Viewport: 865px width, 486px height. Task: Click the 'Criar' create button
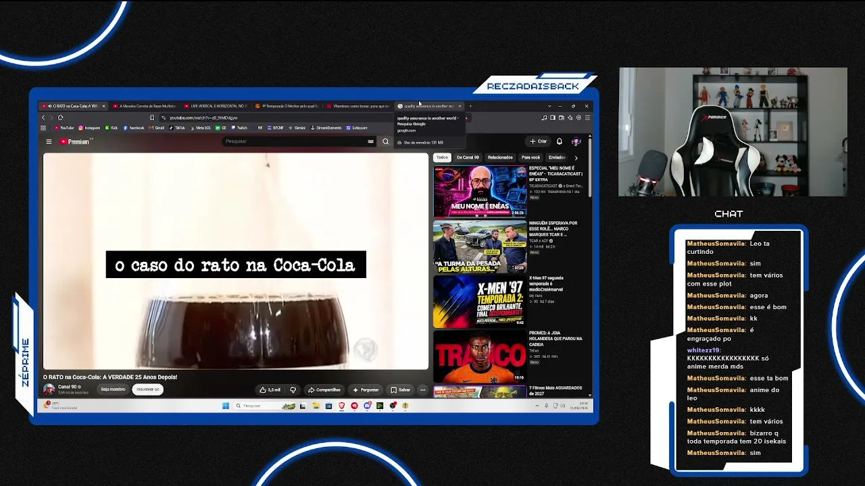[x=539, y=142]
